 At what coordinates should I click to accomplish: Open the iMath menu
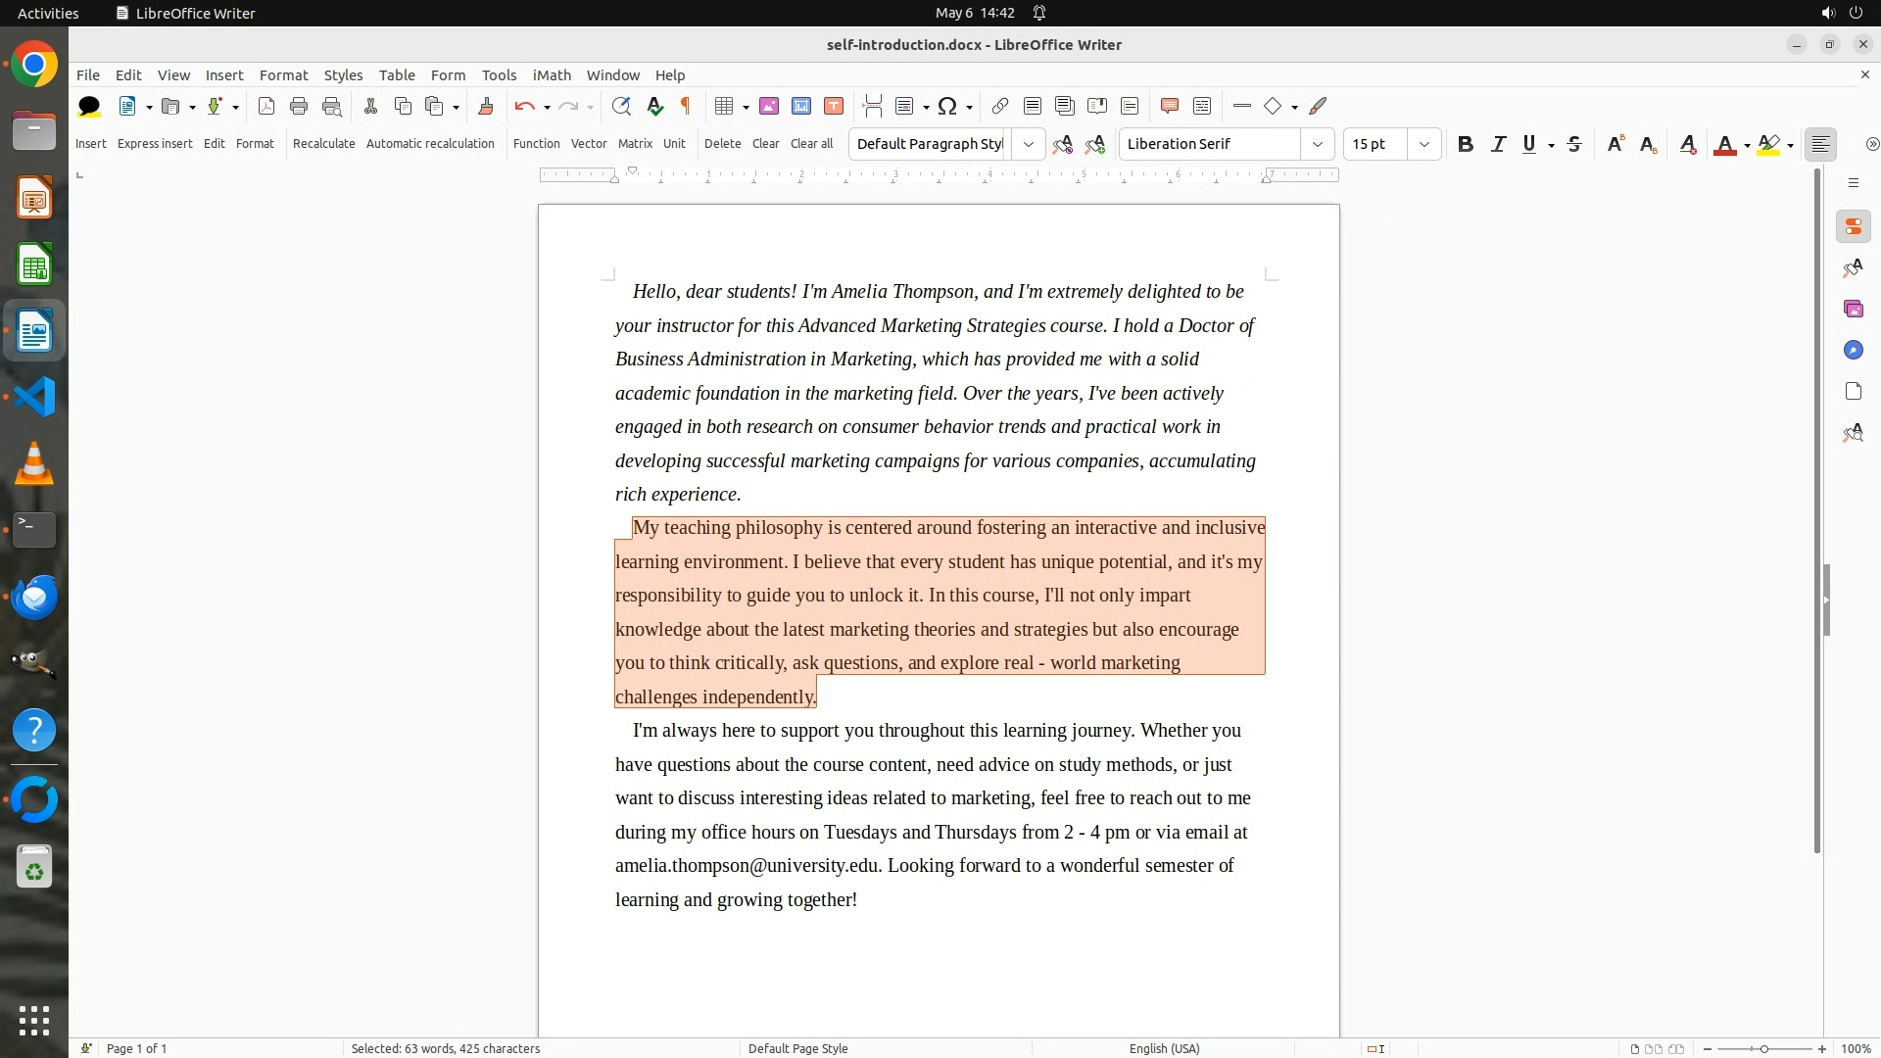point(551,74)
